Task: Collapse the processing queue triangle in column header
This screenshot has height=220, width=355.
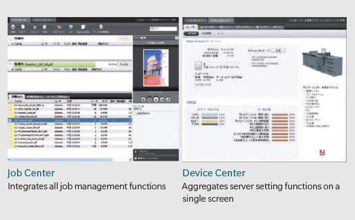Action: tap(12, 69)
